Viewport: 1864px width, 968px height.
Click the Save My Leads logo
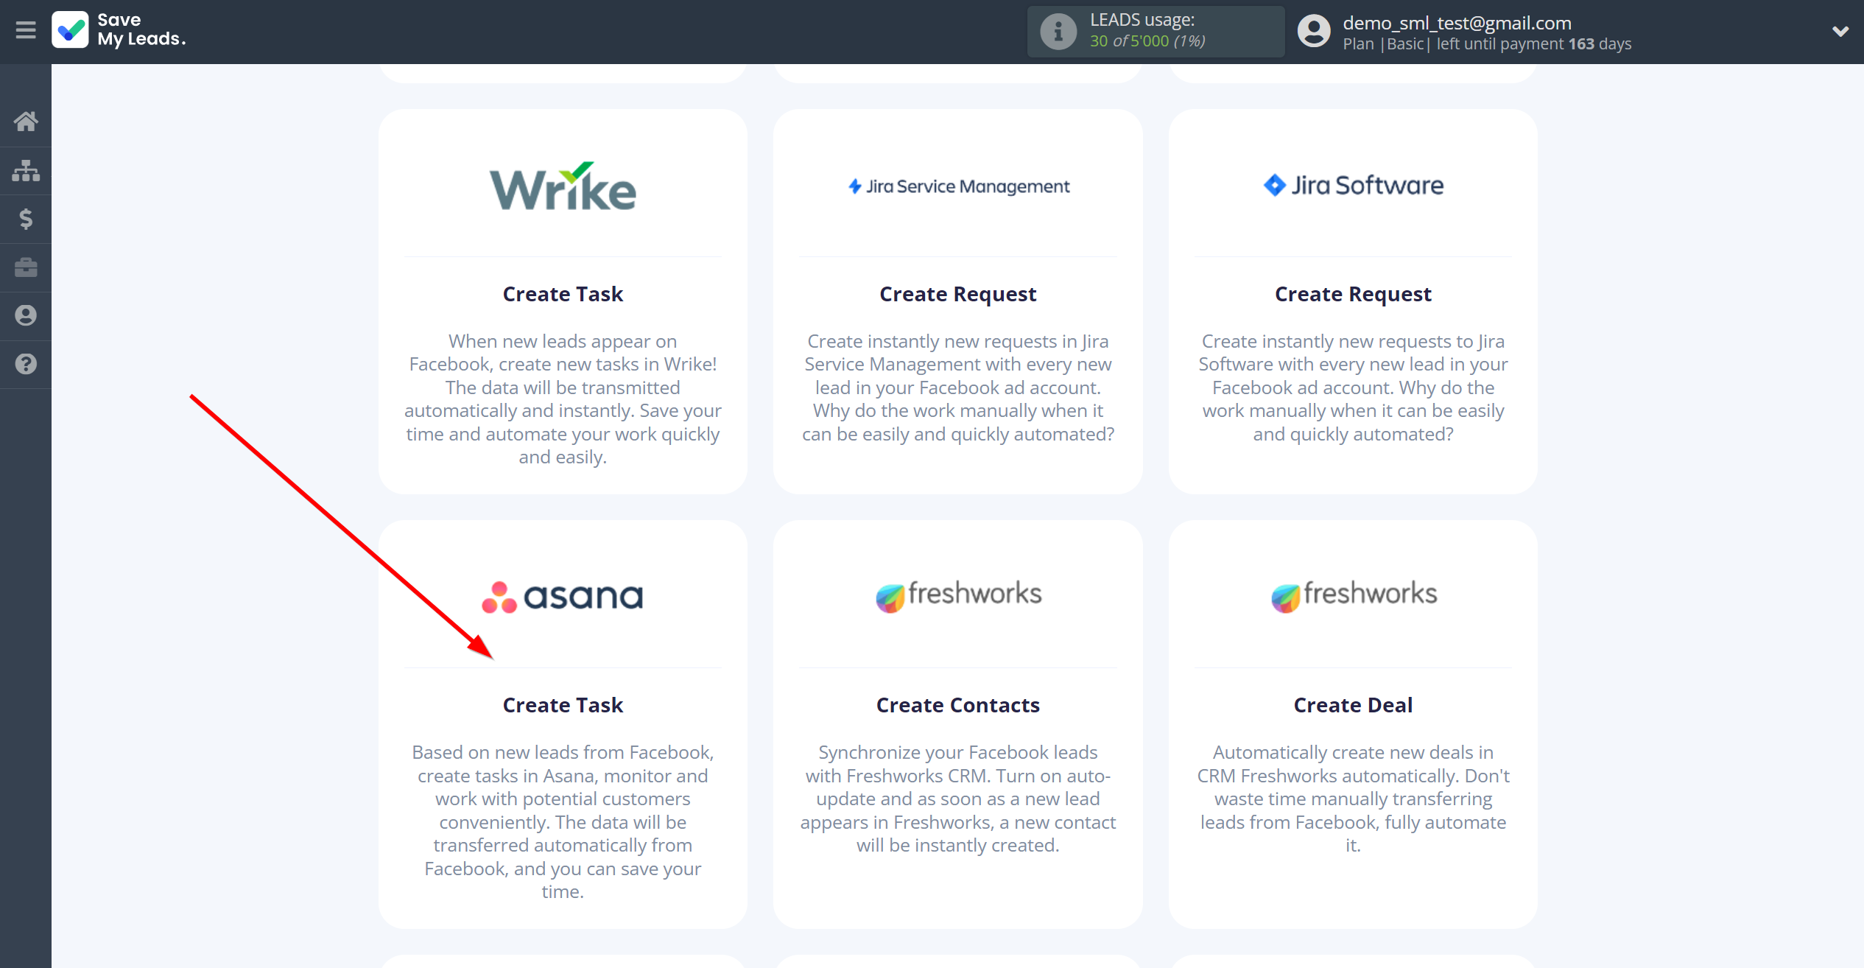(119, 30)
